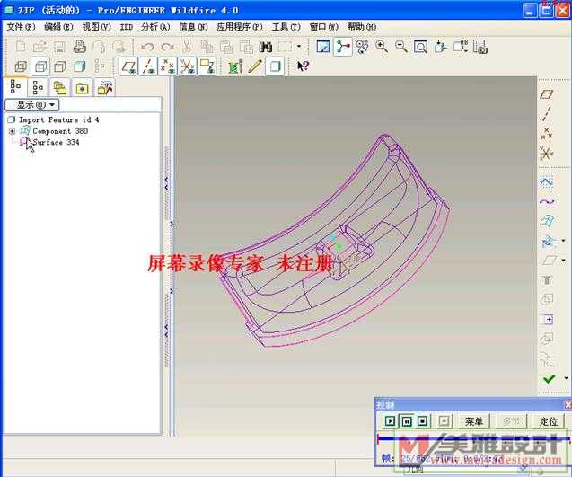Click the Datum Plane tool on right toolbar
Viewport: 572px width, 477px height.
[546, 94]
